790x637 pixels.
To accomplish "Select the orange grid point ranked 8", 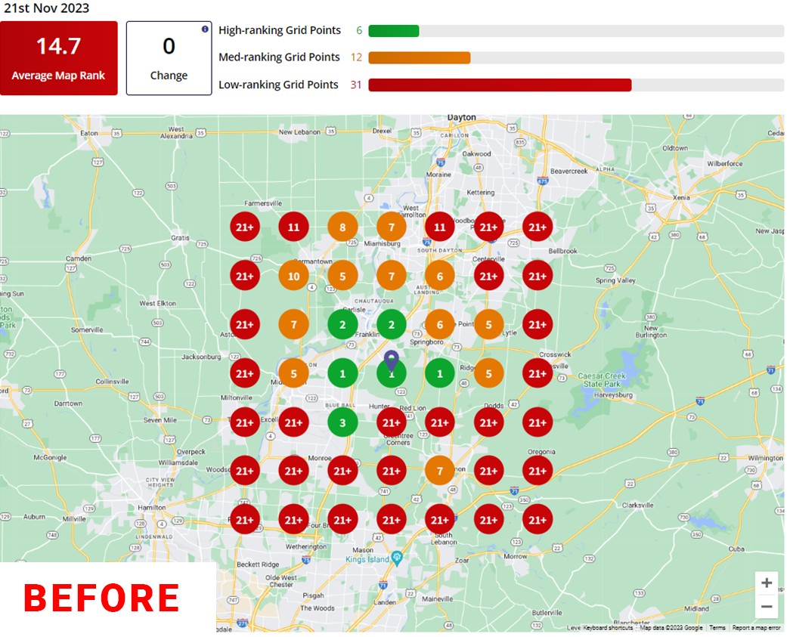I will point(342,227).
